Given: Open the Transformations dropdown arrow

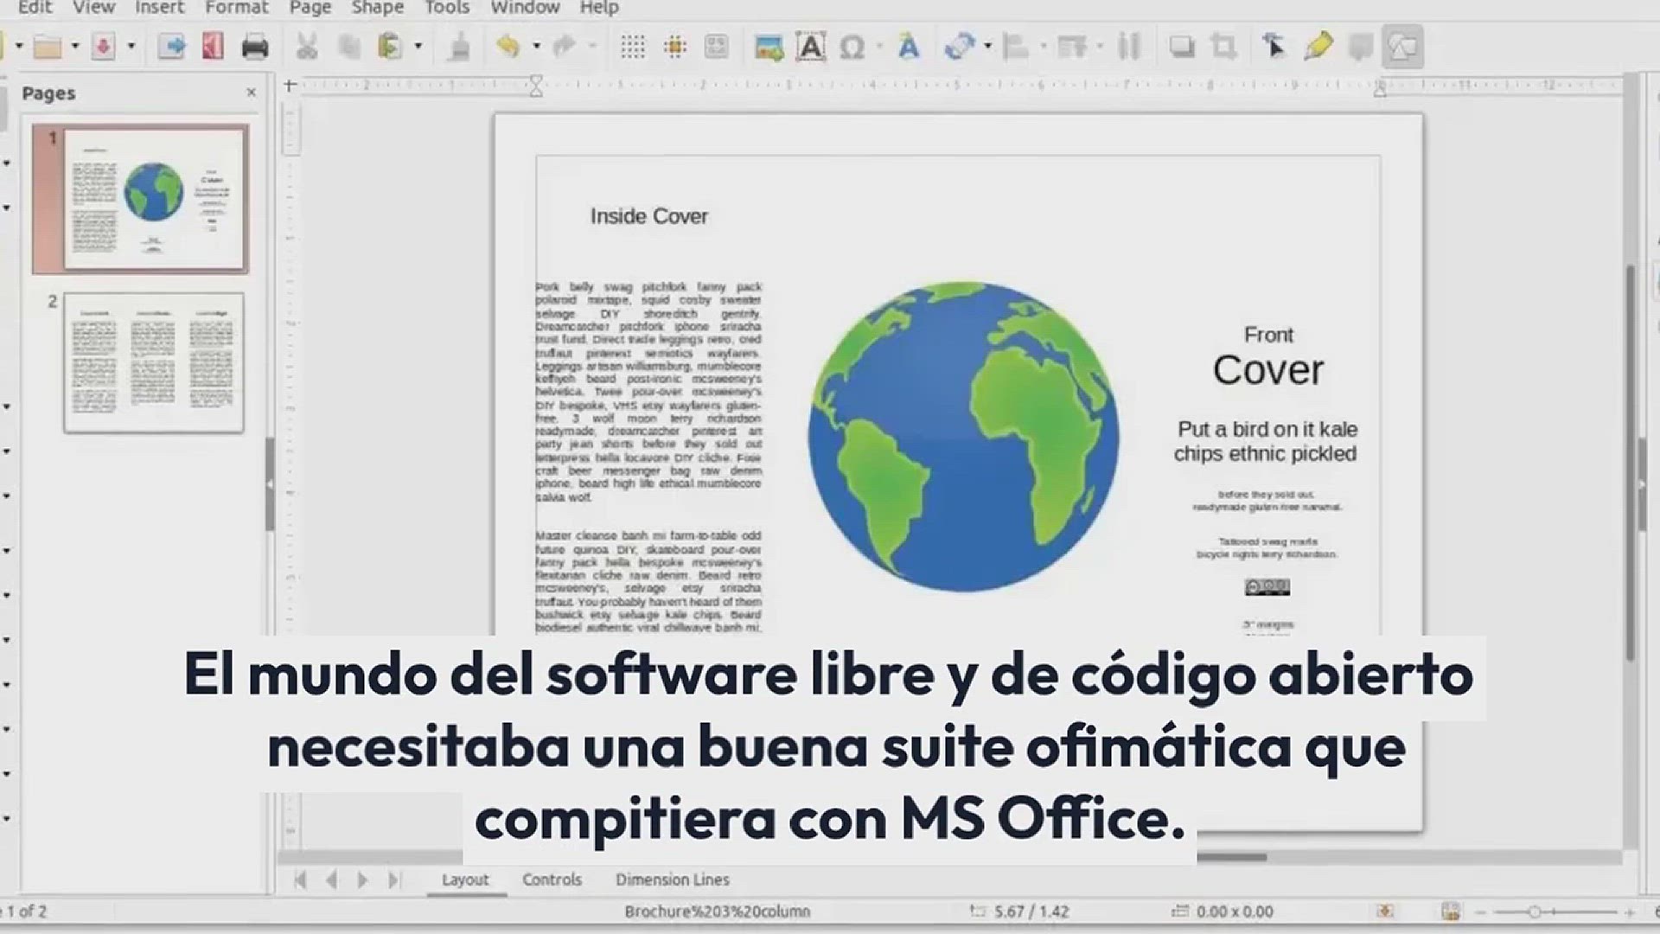Looking at the screenshot, I should (987, 47).
